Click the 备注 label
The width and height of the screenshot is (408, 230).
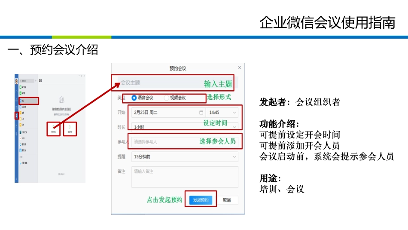coord(121,172)
